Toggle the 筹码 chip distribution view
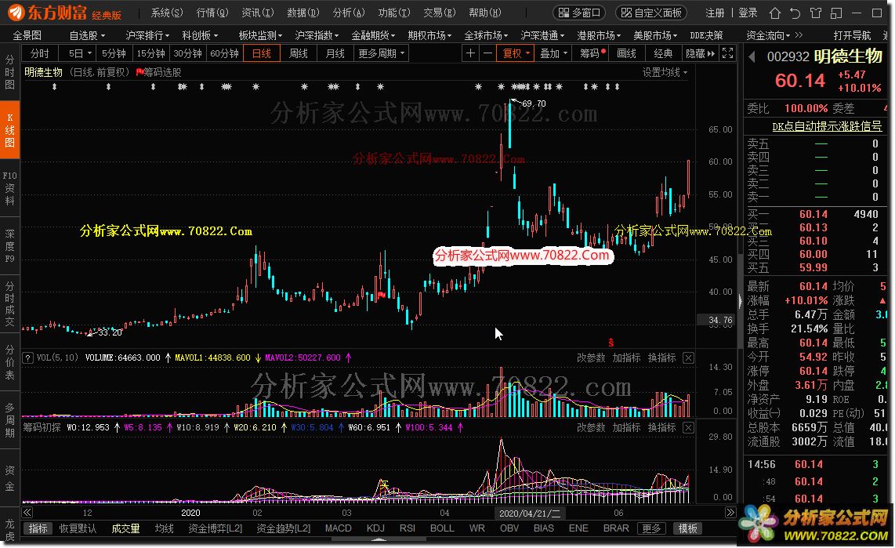 point(589,53)
